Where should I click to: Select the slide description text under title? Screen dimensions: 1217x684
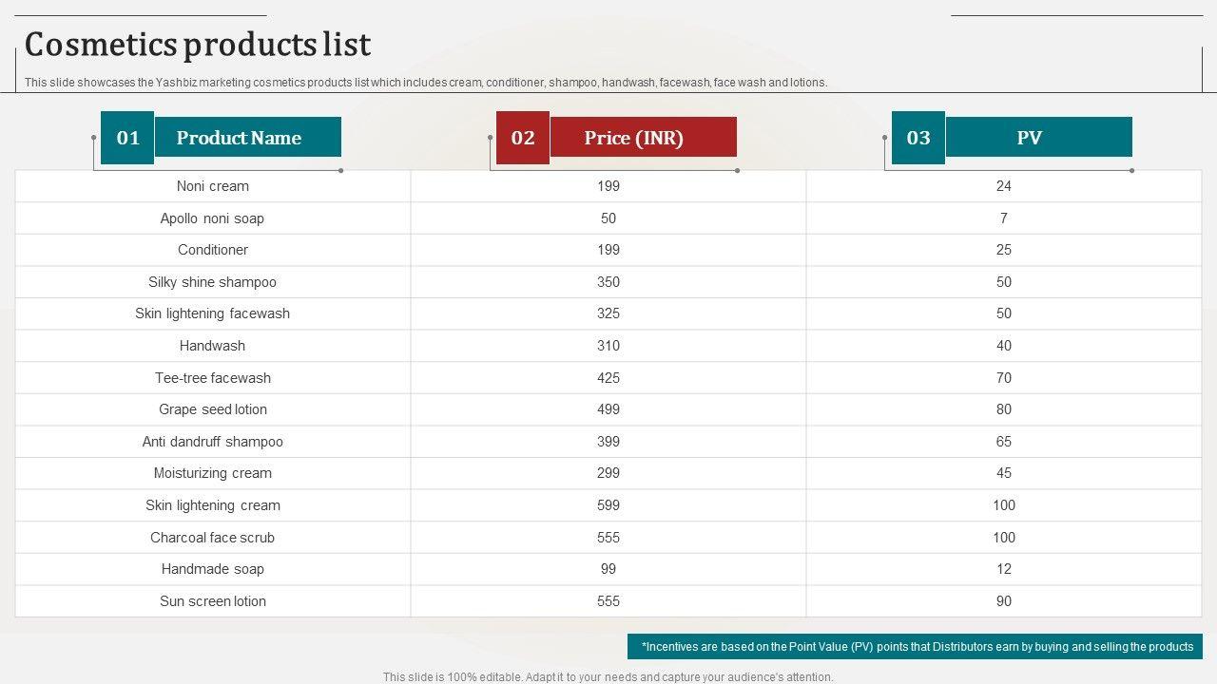426,83
